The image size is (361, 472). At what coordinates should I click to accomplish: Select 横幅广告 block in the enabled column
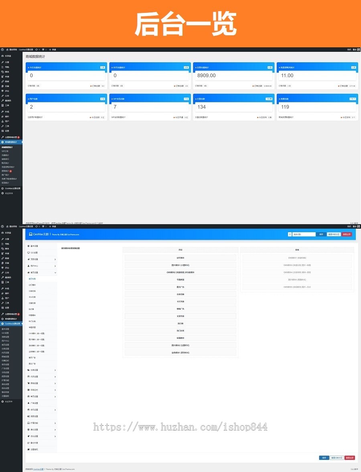tap(180, 309)
